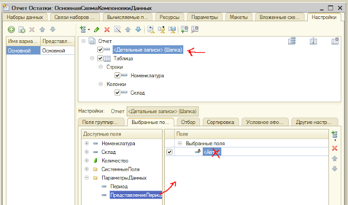Viewport: 348px width, 205px height.
Task: Open the Условное оформление tab
Action: (x=265, y=122)
